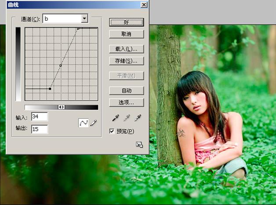Click the 输出 output value field

[40, 129]
